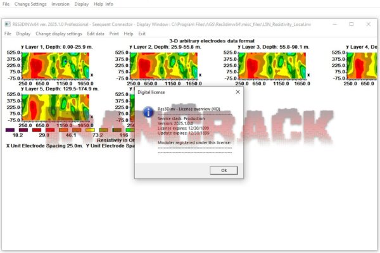Click the Layer 5 resistivity plot

[56, 108]
